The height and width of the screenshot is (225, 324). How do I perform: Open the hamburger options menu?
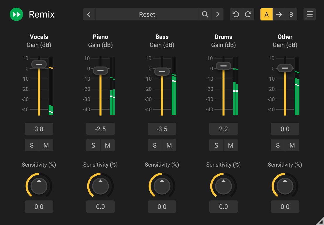(309, 14)
